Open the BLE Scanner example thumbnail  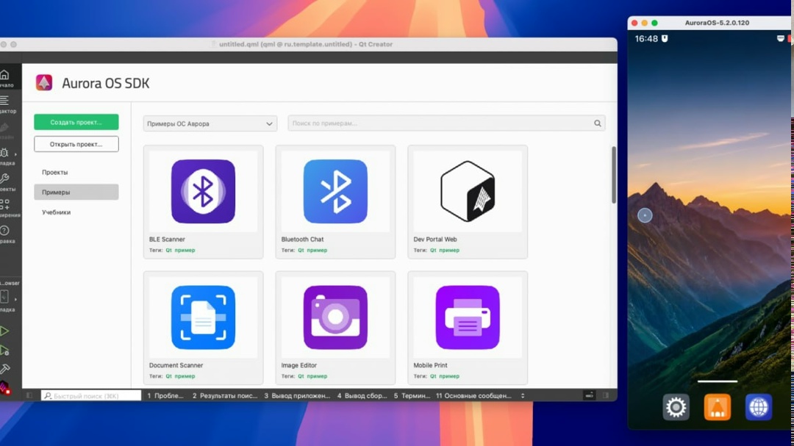click(x=203, y=192)
